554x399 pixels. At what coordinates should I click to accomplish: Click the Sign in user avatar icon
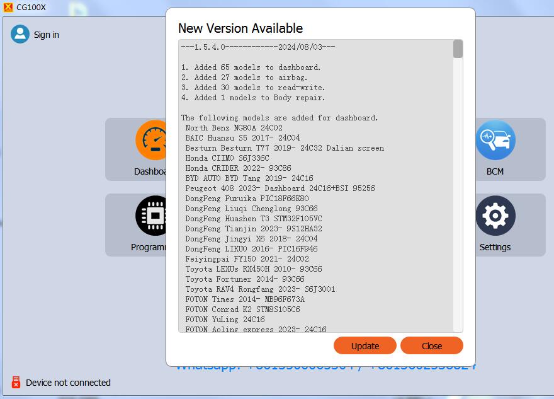[20, 34]
